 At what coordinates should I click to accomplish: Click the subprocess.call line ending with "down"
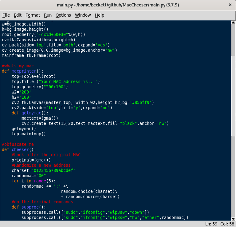(85, 212)
